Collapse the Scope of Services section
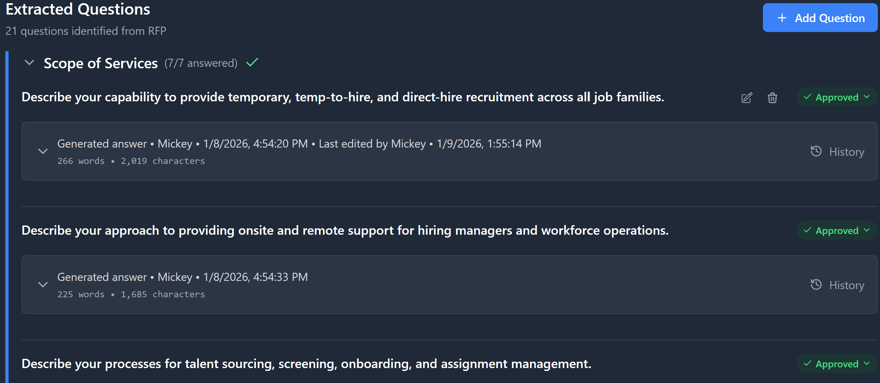The height and width of the screenshot is (383, 880). point(29,63)
